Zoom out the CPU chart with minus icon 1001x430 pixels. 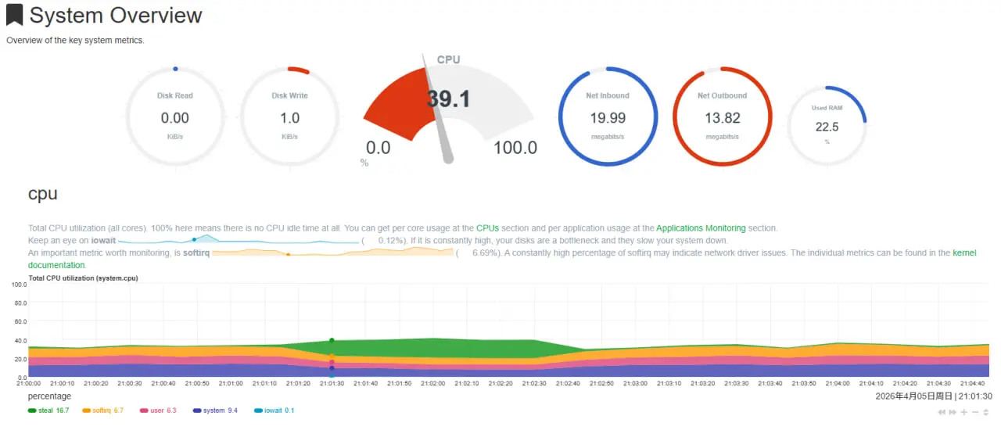tap(975, 412)
